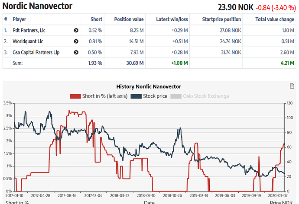Screen dimensions: 299x204
Task: Select the 0.50 % short value
Action: click(x=95, y=52)
